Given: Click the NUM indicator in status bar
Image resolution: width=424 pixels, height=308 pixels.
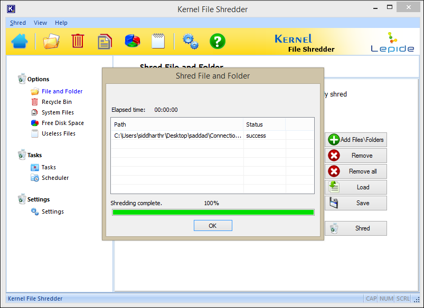Looking at the screenshot, I should pyautogui.click(x=387, y=299).
